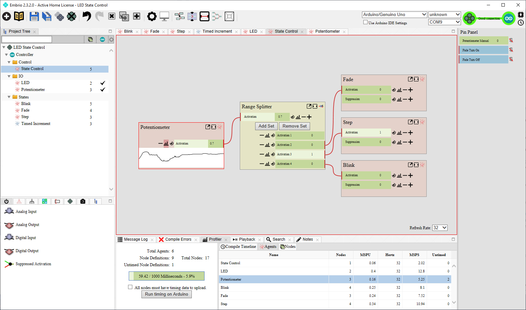Click the plus-box add icon in toolbar
The width and height of the screenshot is (526, 310).
pos(137,16)
